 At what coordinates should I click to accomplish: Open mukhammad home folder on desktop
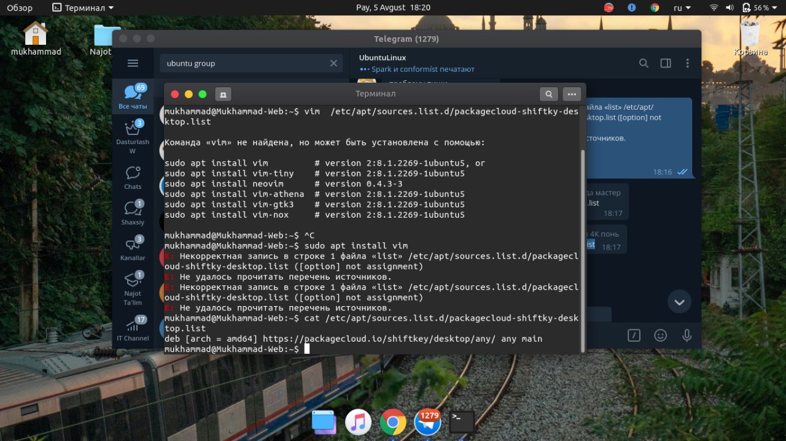[x=36, y=38]
